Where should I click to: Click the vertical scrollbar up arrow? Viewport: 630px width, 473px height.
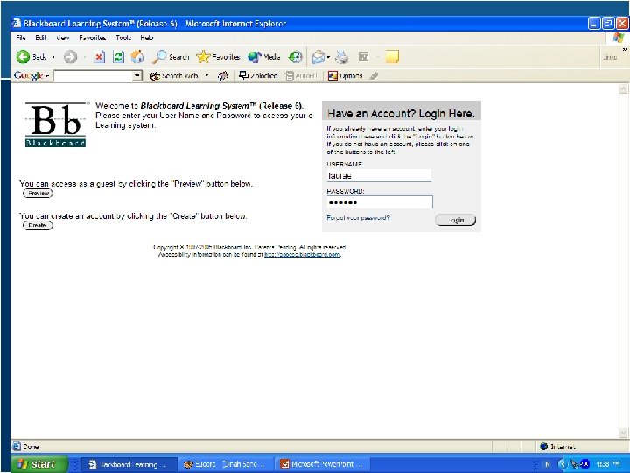[624, 89]
